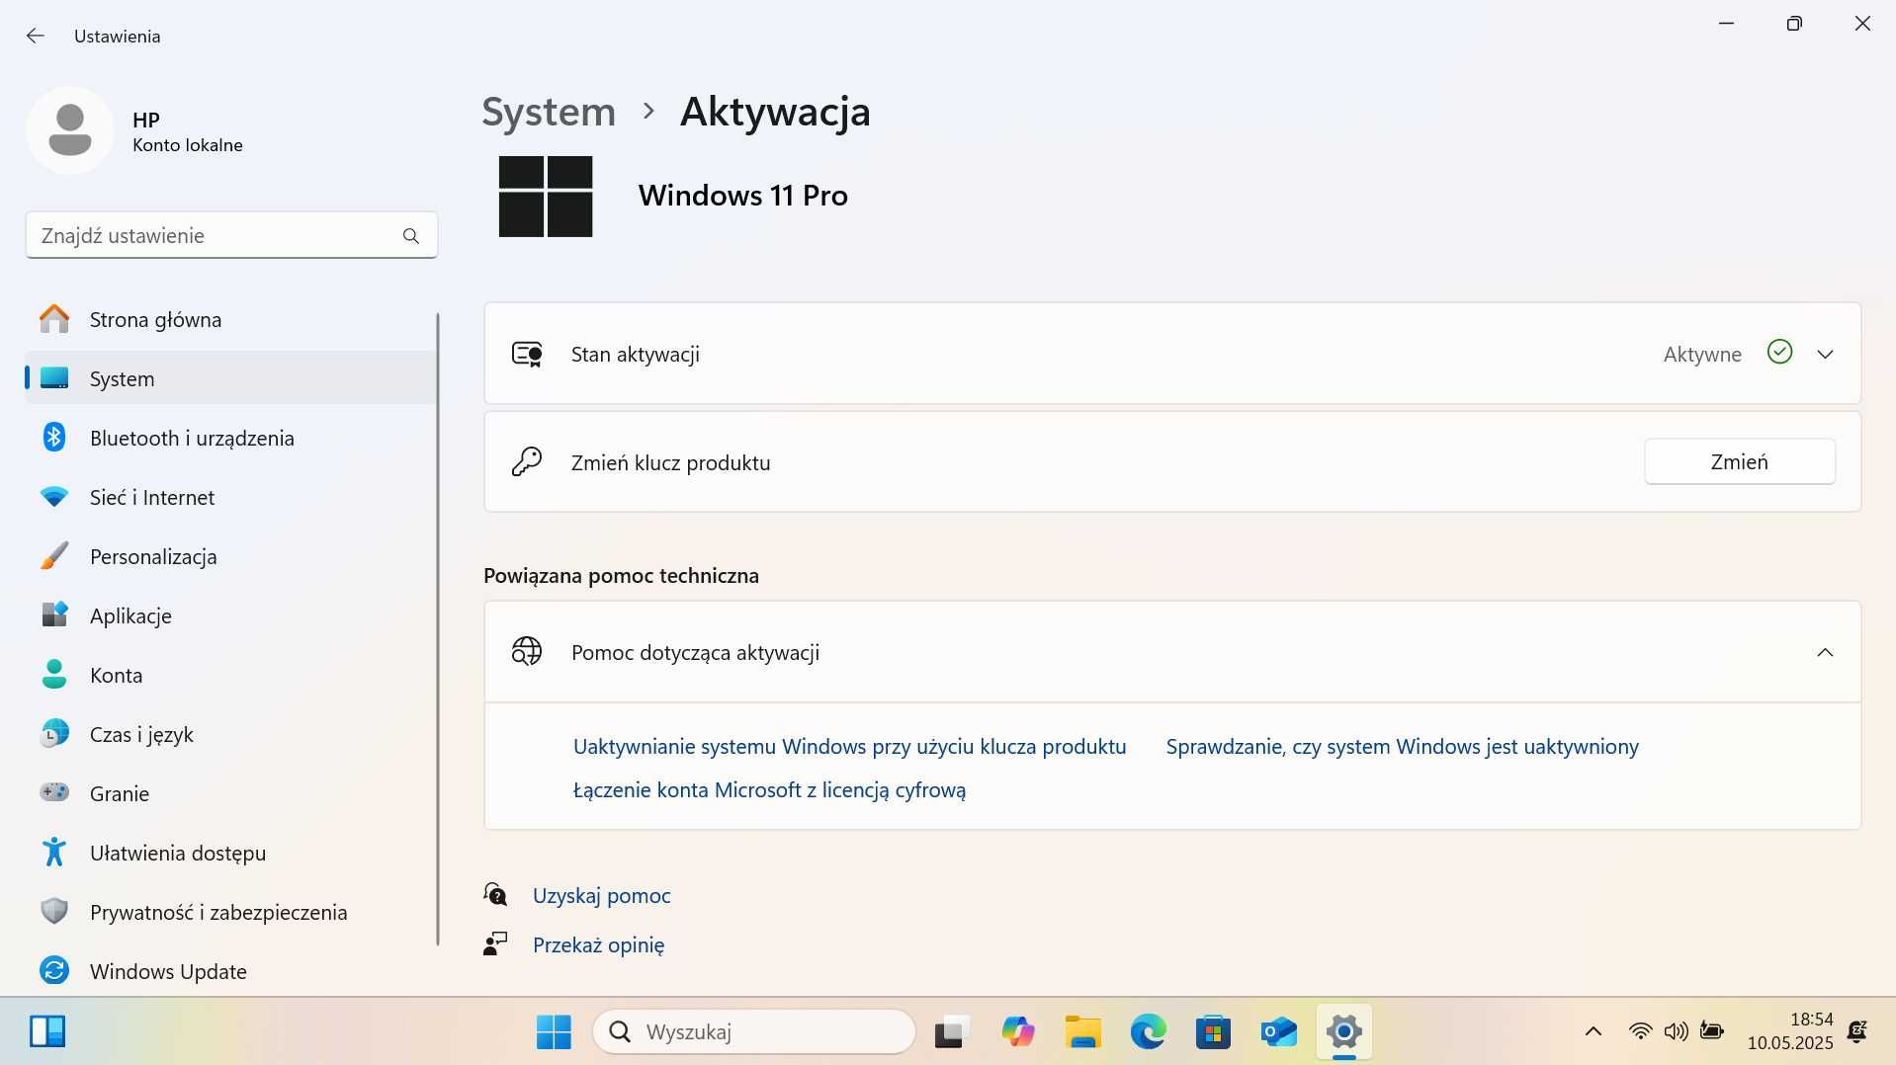Launch Microsoft Edge from taskbar
This screenshot has width=1896, height=1065.
coord(1148,1032)
